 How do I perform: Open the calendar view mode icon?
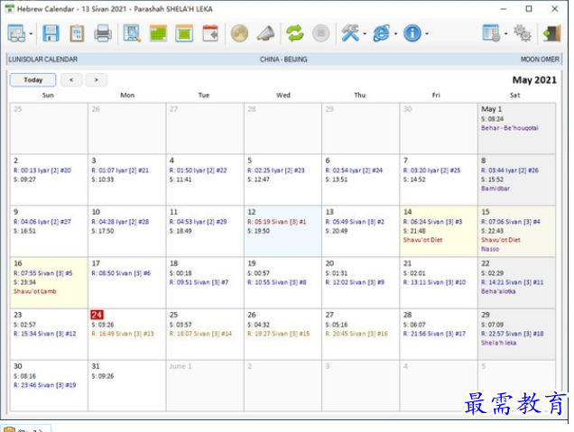coord(16,33)
